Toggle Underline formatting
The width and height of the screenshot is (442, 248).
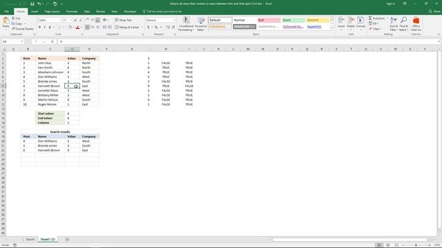(x=50, y=28)
